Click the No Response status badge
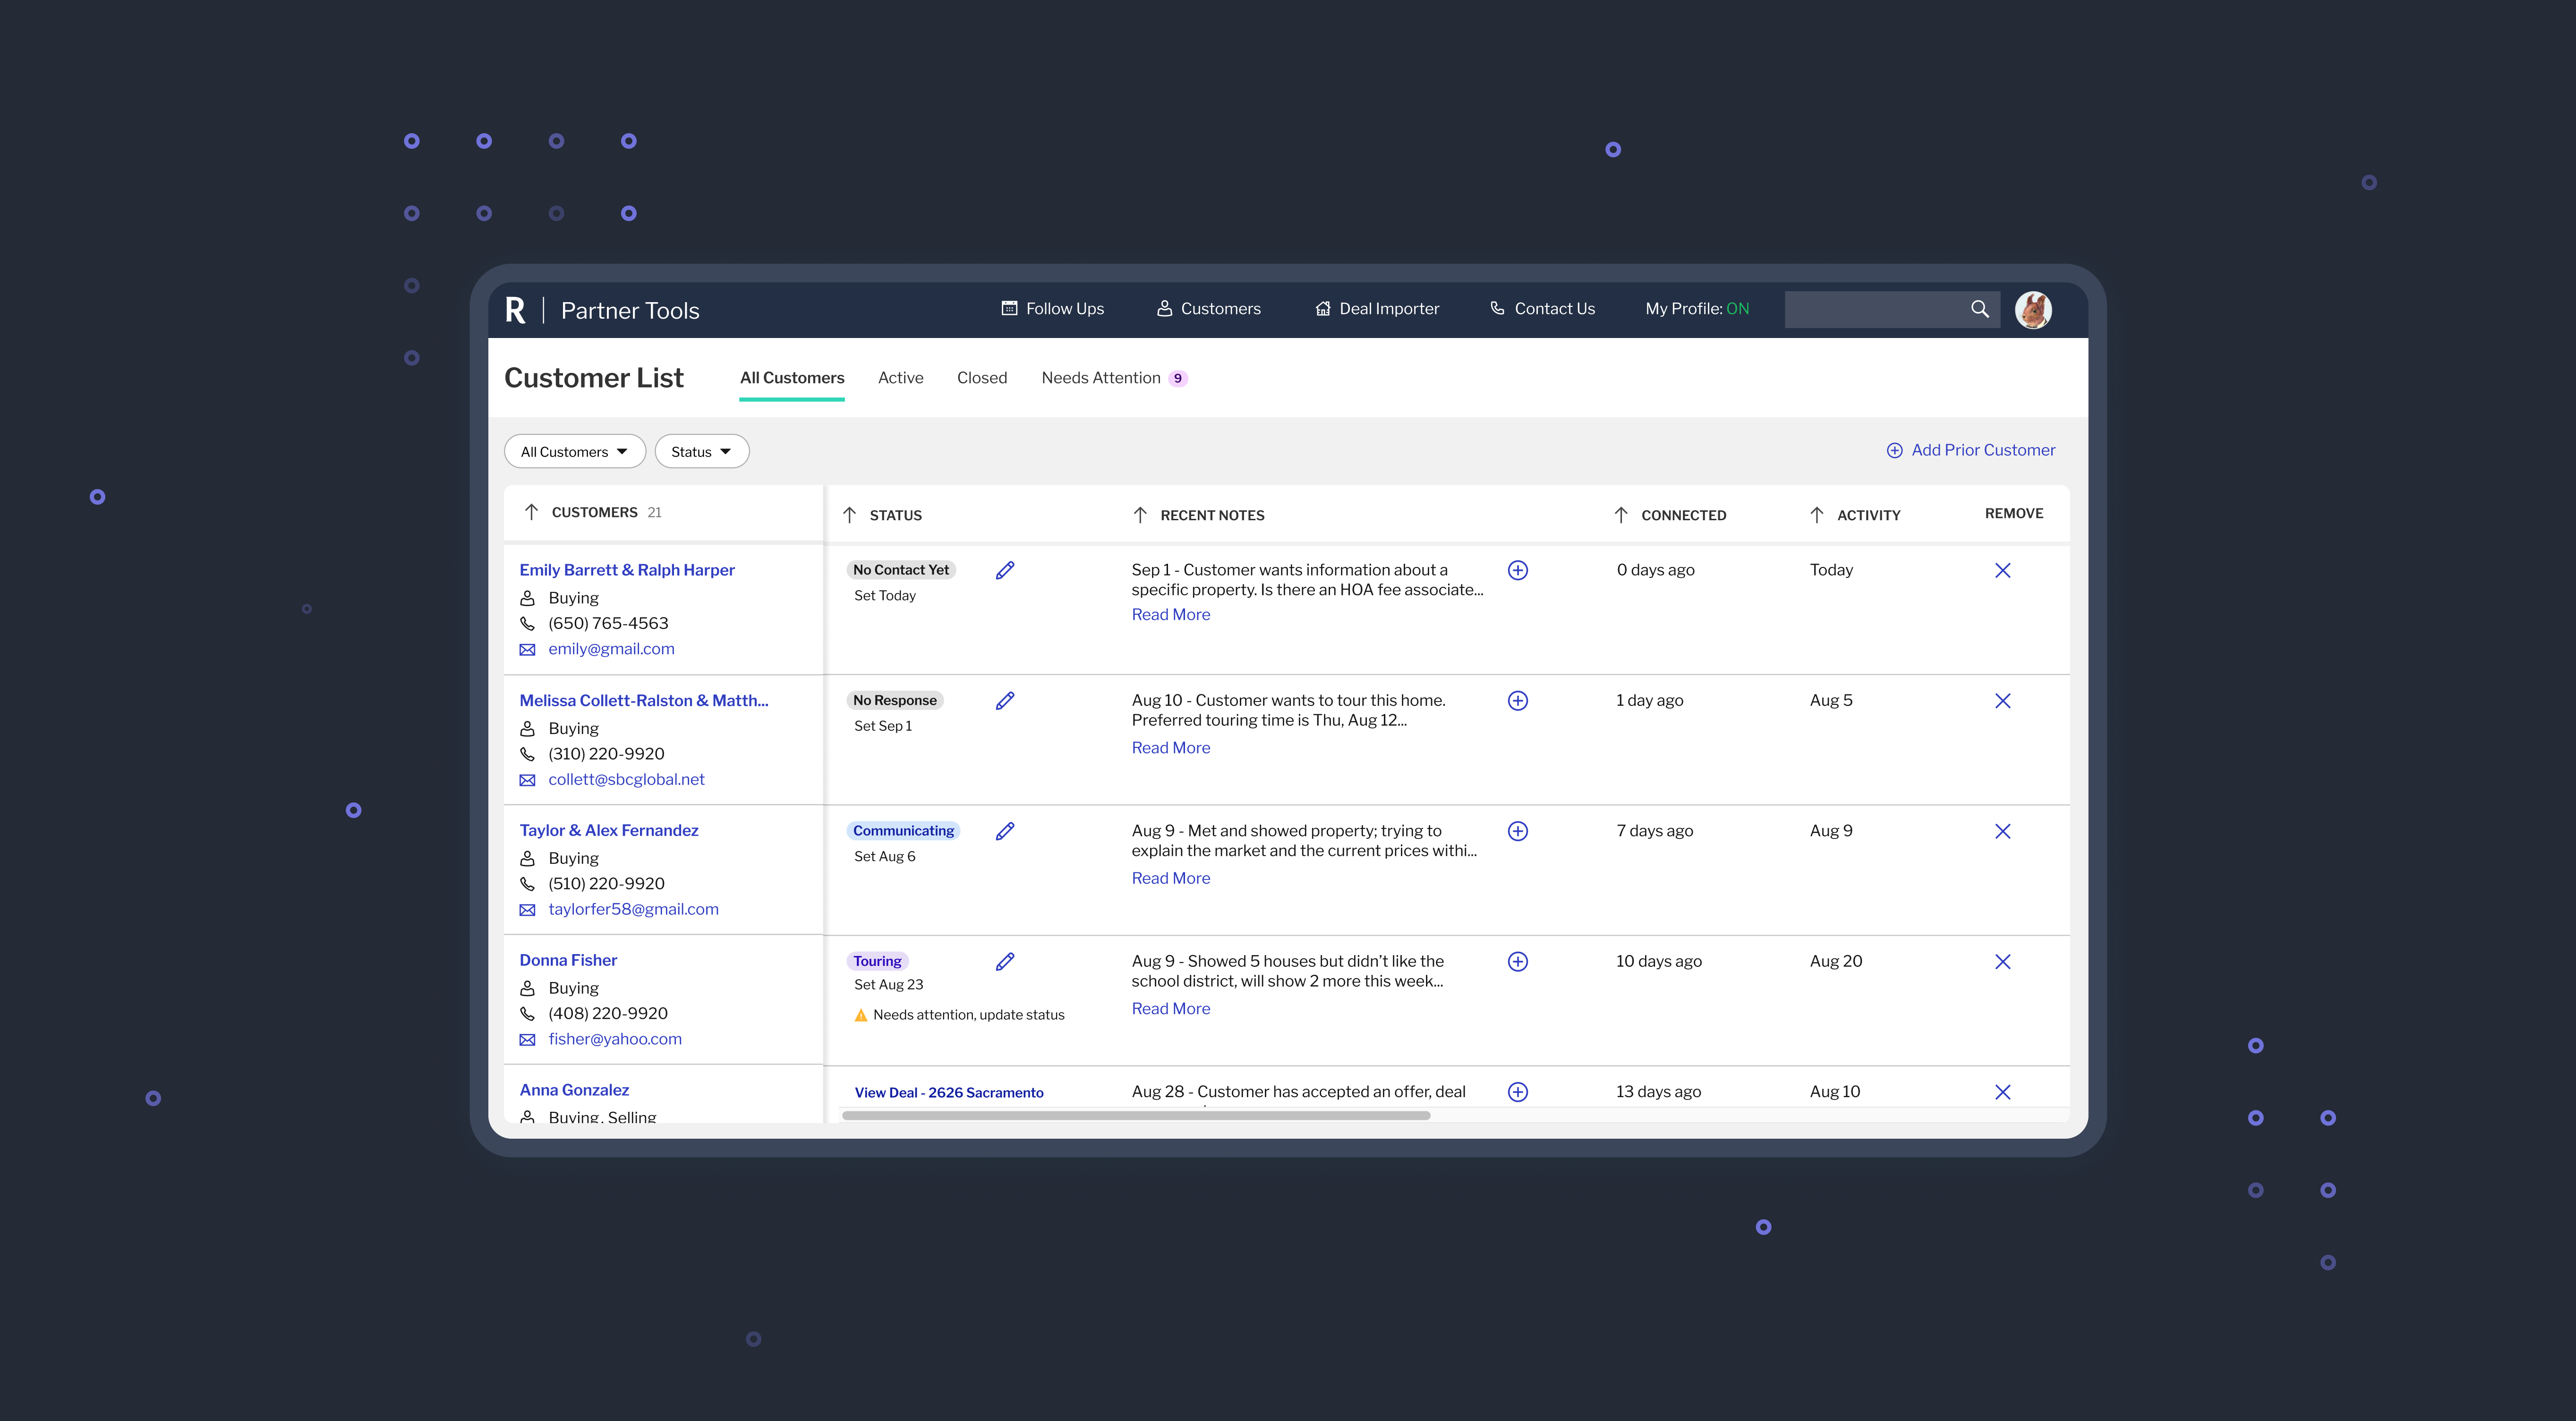Screen dimensions: 2576x1421 895,701
